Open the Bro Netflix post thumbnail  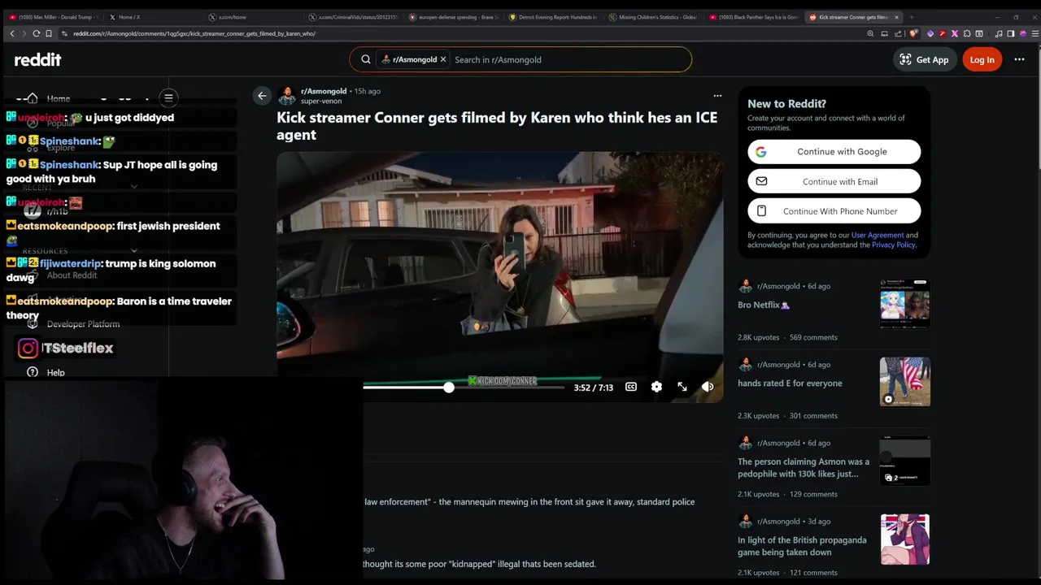pos(904,303)
